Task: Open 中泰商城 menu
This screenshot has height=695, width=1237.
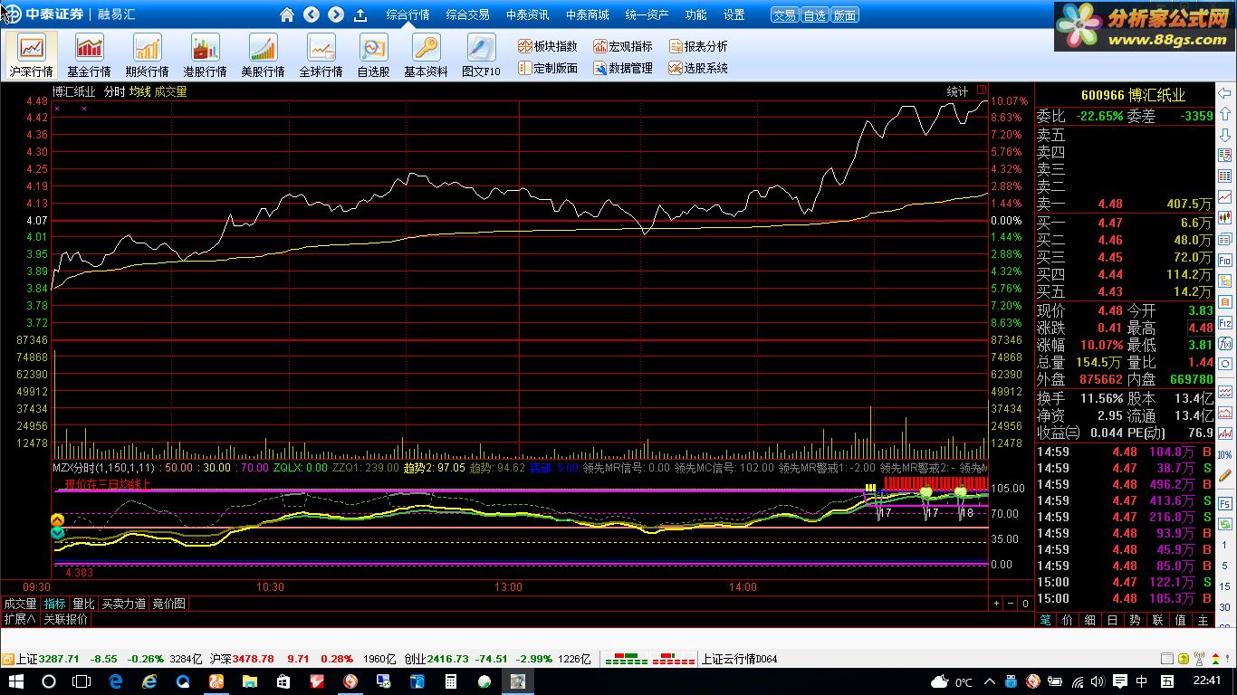Action: tap(587, 14)
